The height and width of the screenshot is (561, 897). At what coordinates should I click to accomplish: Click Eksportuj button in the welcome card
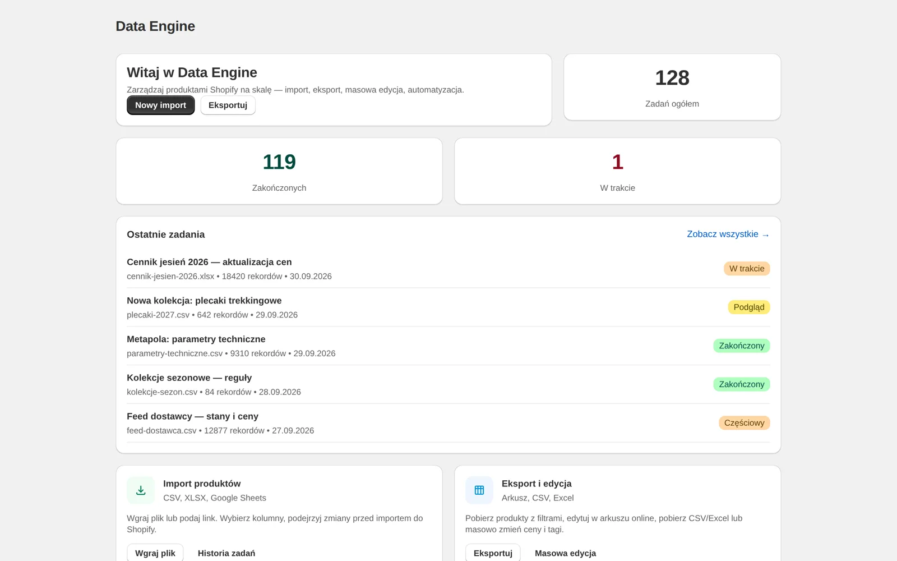228,105
